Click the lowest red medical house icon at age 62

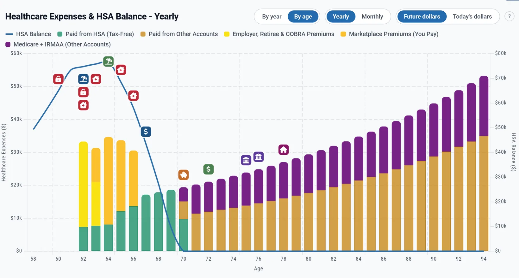83,105
